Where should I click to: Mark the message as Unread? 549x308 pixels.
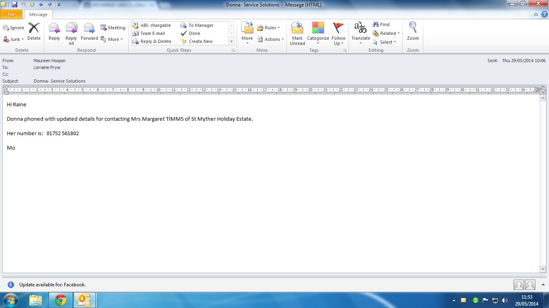coord(297,34)
